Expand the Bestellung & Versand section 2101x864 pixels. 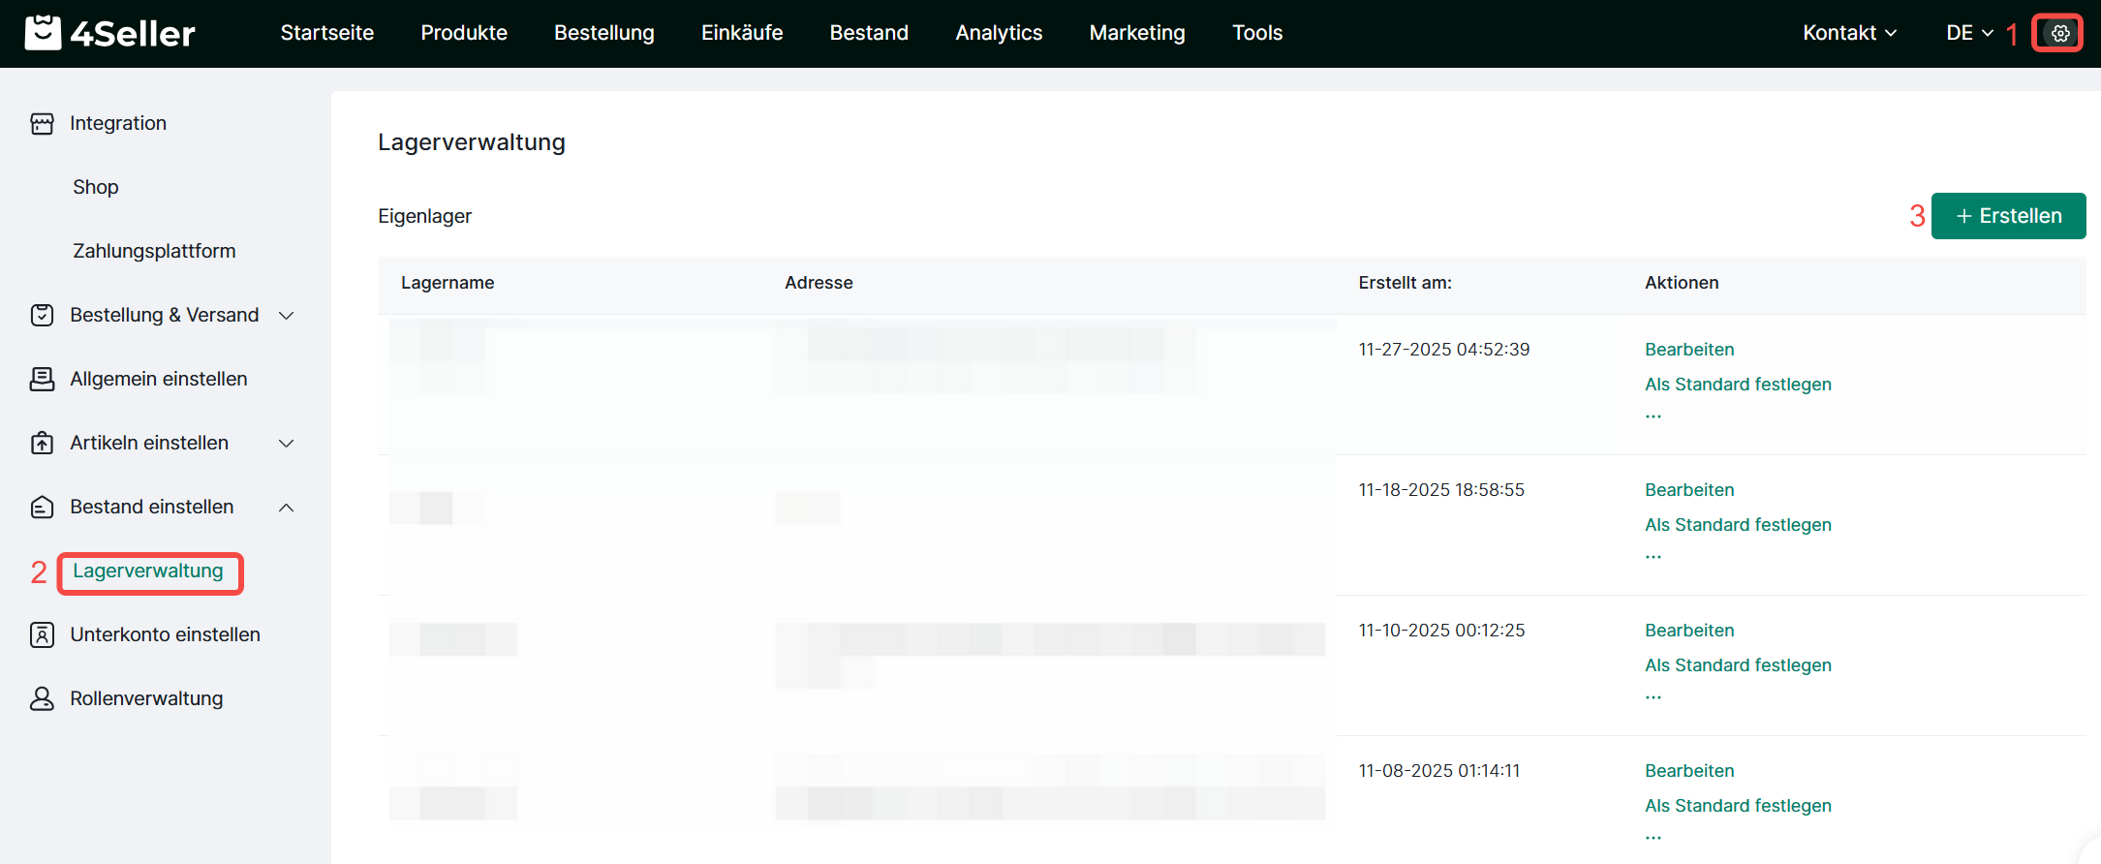click(x=287, y=316)
